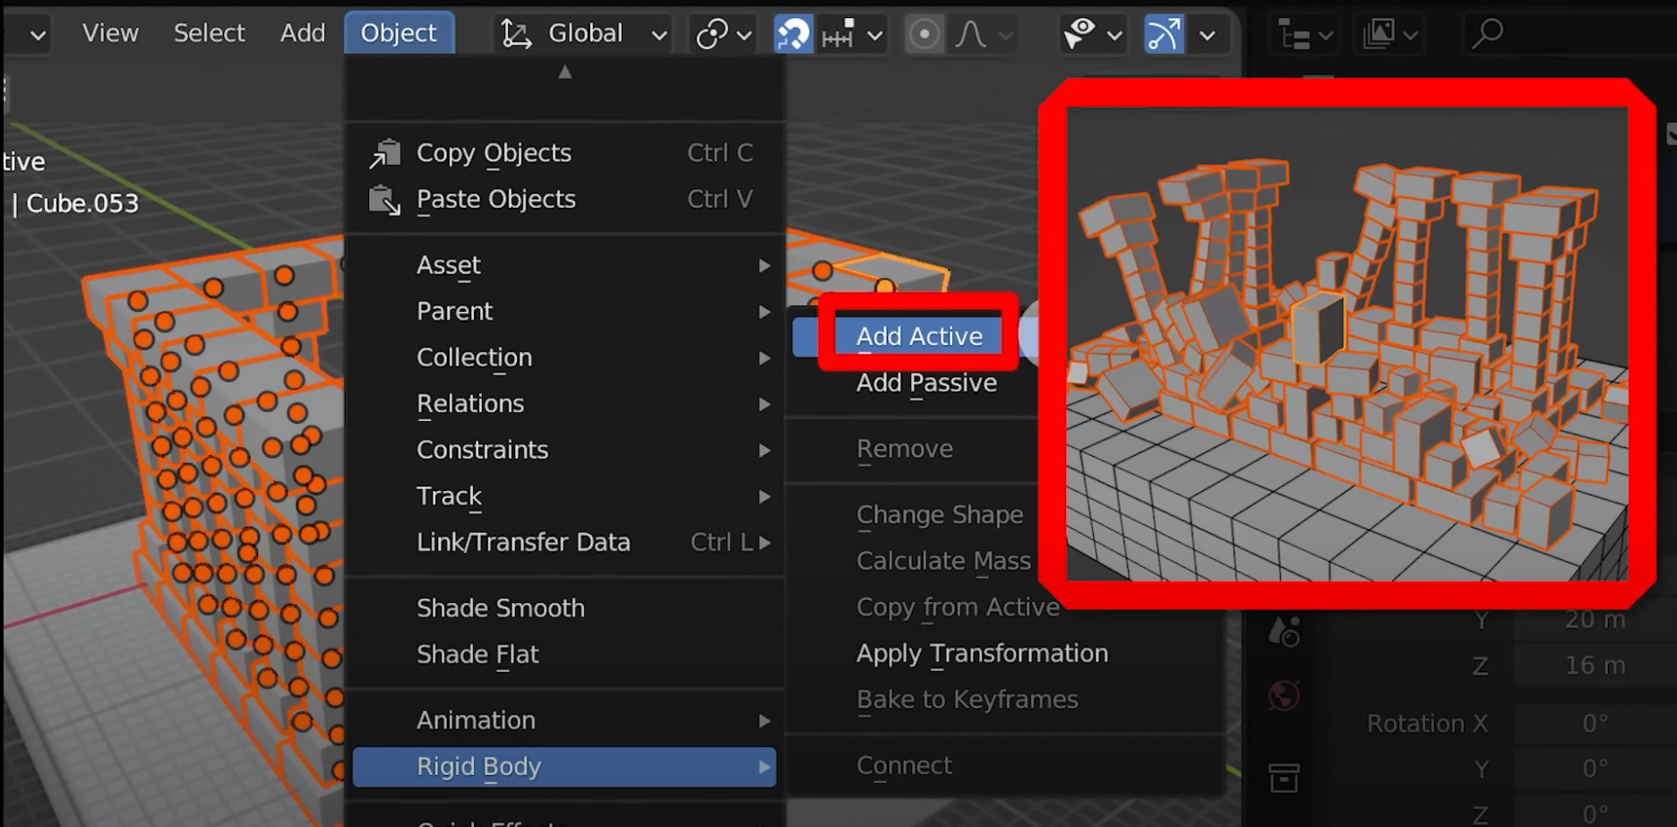
Task: Click the collapsed-menu scroll-up arrow
Action: [x=564, y=73]
